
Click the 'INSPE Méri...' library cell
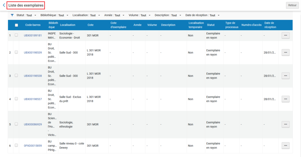(52, 36)
